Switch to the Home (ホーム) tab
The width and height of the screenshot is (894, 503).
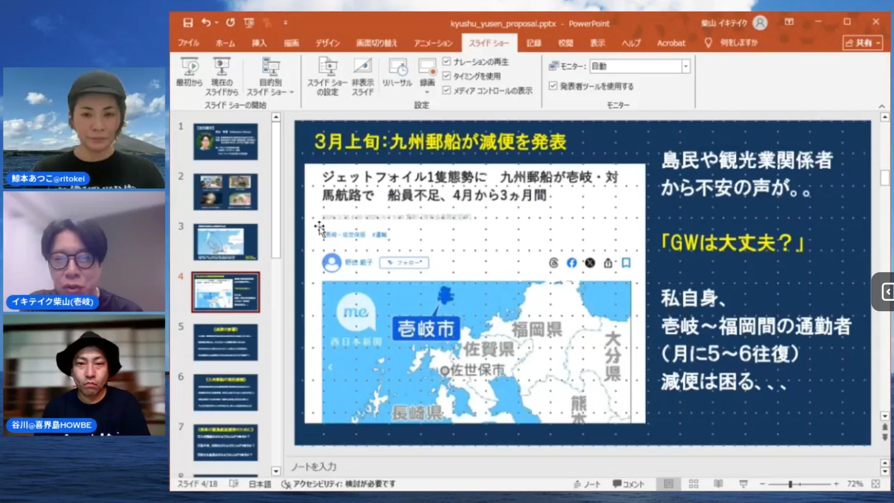click(225, 43)
